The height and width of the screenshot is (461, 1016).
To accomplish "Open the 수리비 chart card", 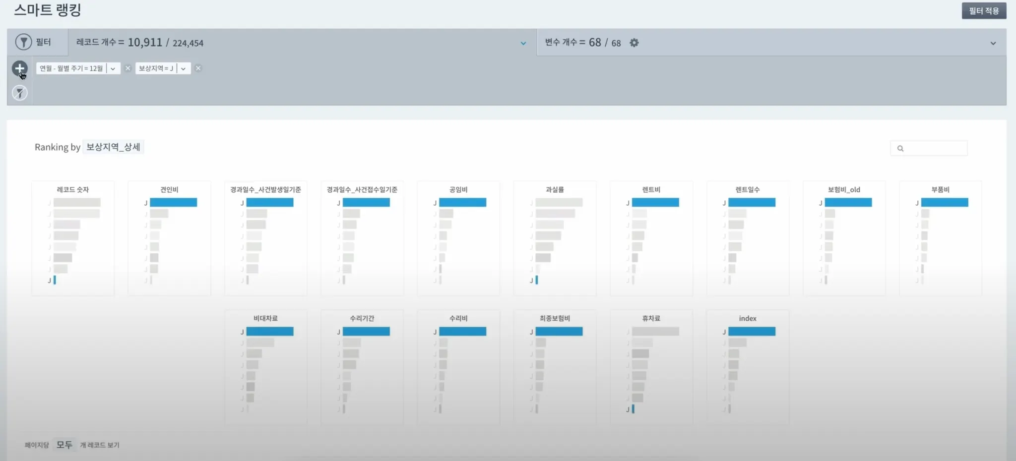I will pos(458,367).
